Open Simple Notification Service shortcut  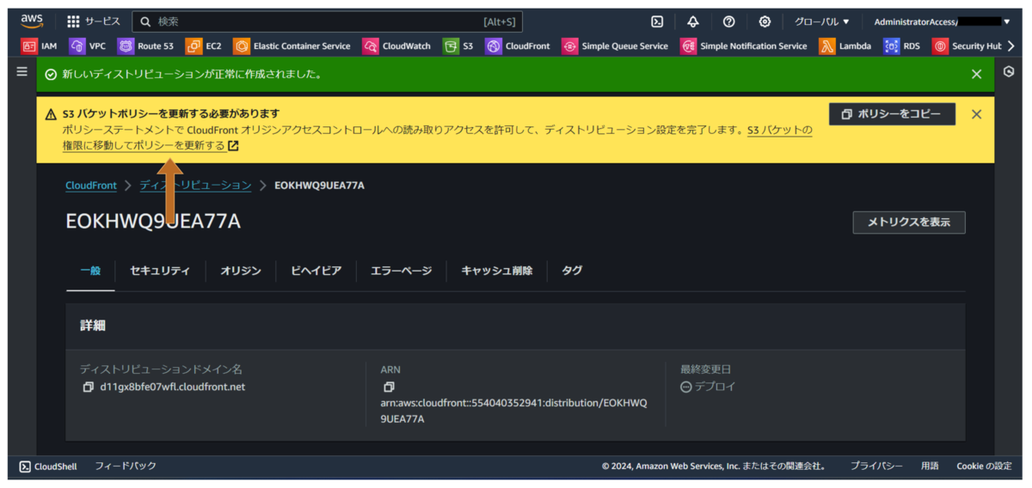coord(744,46)
